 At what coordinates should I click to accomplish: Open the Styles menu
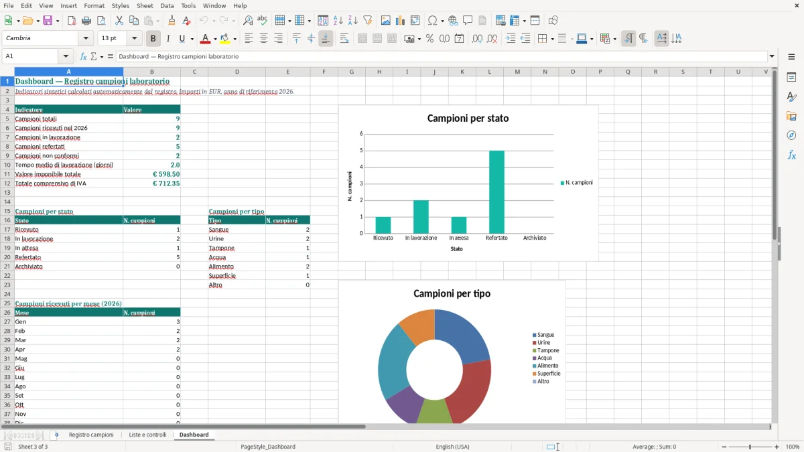click(x=121, y=5)
